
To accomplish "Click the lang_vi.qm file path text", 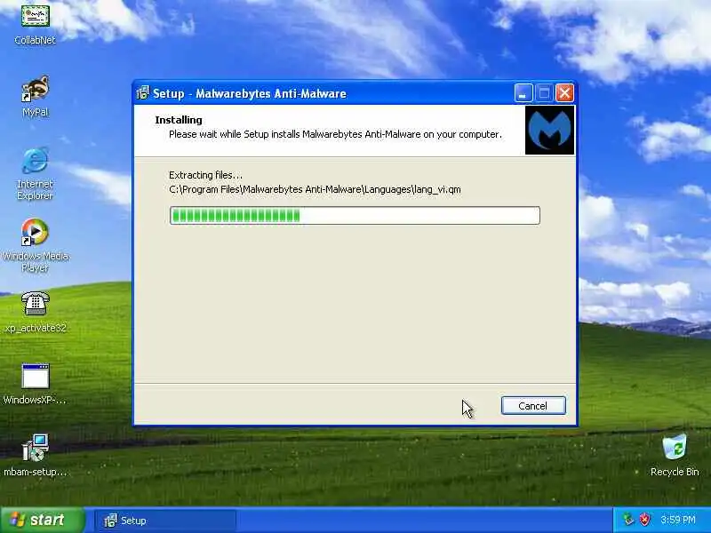I will click(315, 189).
